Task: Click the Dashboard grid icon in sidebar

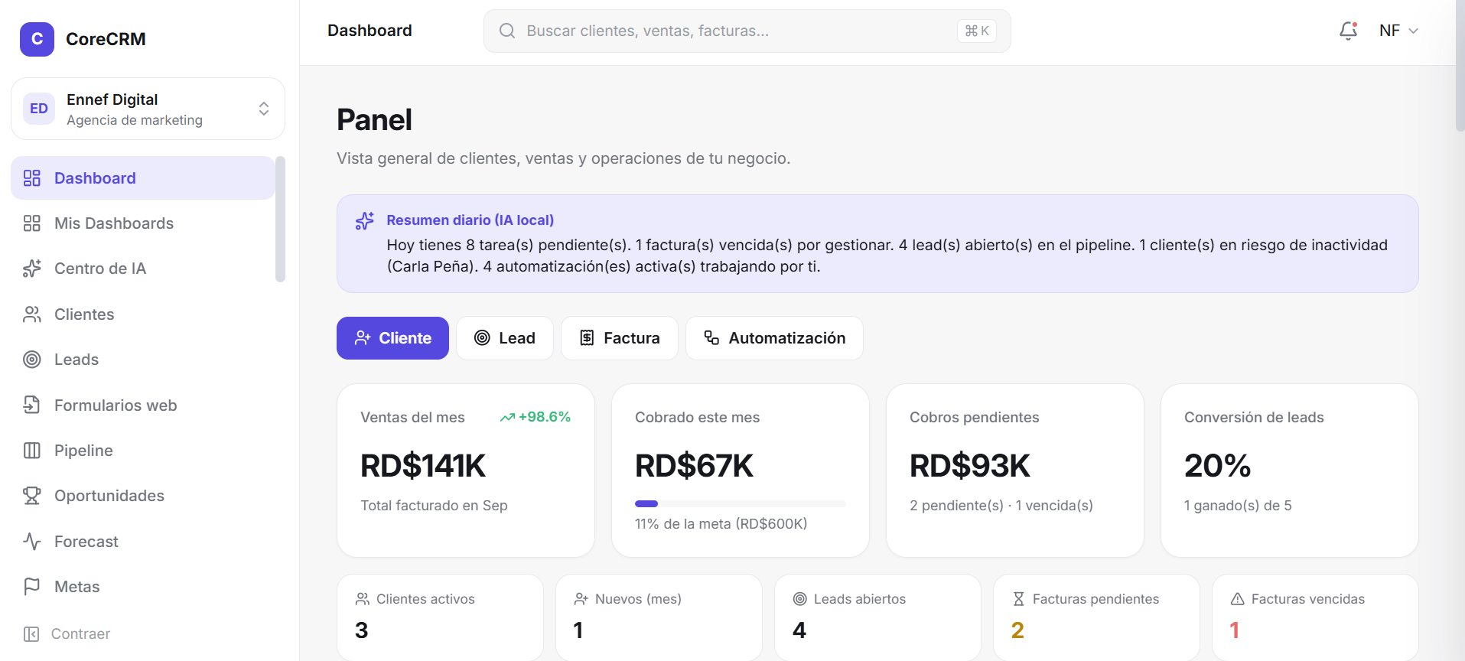Action: [32, 178]
